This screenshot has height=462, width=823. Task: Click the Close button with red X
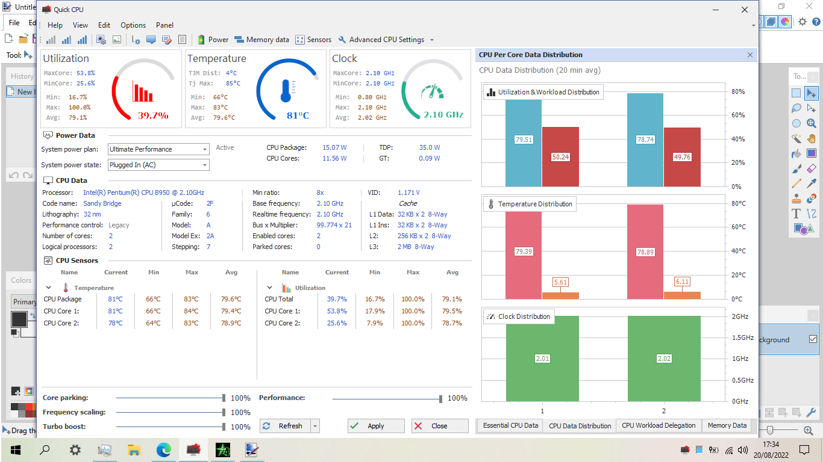(440, 426)
